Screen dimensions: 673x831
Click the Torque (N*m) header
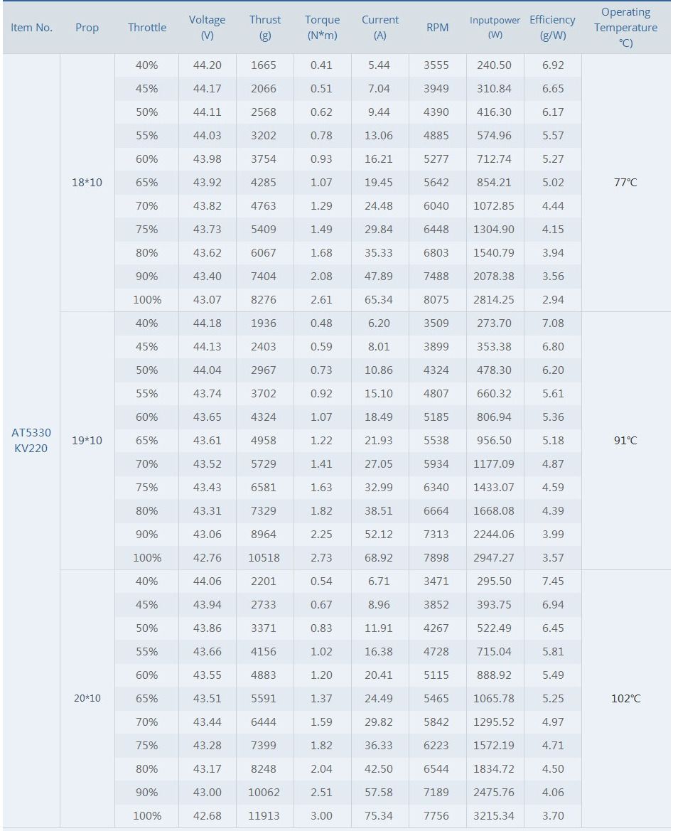tap(322, 28)
